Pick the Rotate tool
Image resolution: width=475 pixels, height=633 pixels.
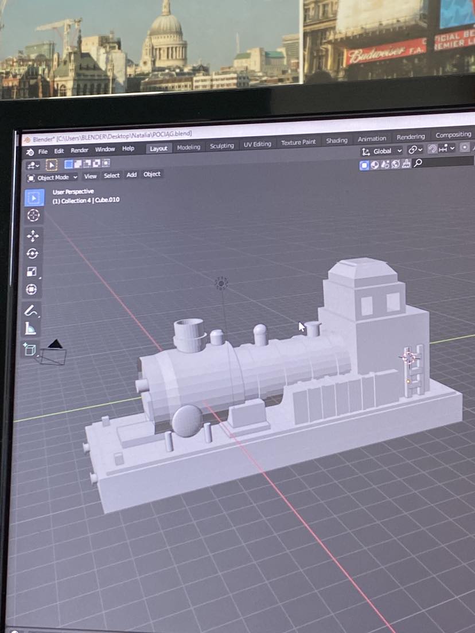coord(32,253)
